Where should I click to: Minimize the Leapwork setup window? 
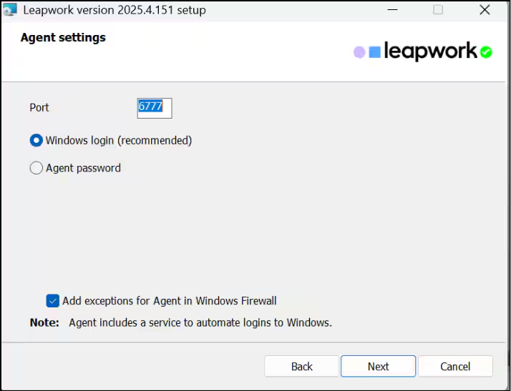(392, 10)
